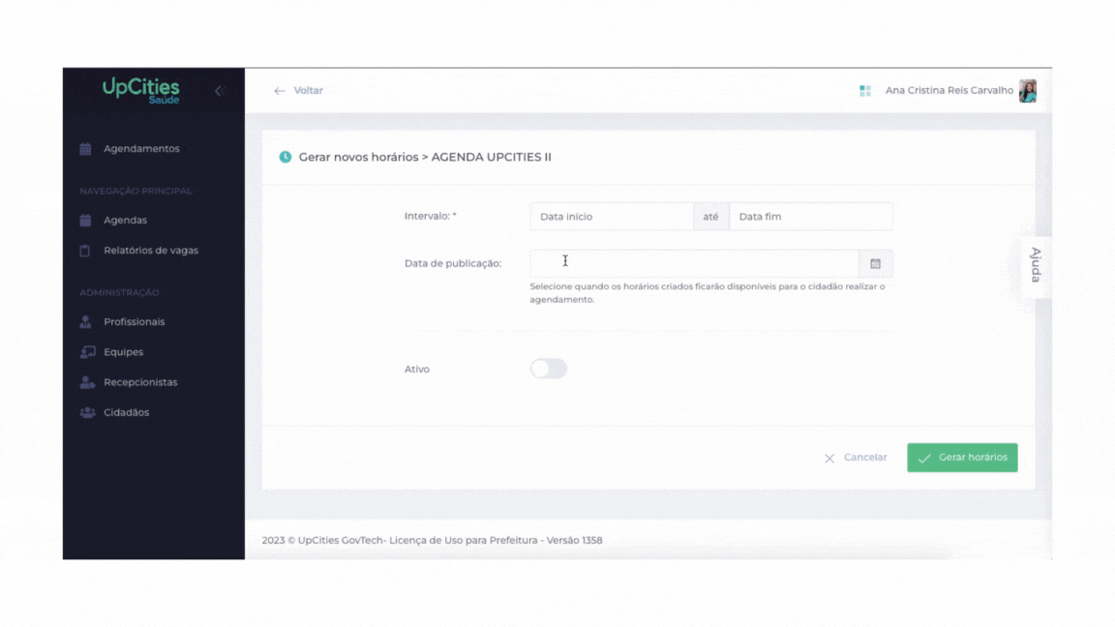The height and width of the screenshot is (627, 1115).
Task: Click the Agendamentos calendar icon
Action: (85, 149)
